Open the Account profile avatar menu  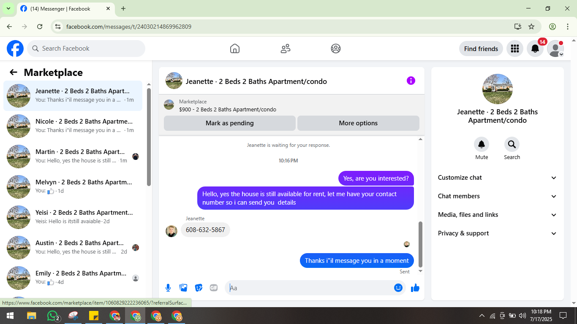555,49
